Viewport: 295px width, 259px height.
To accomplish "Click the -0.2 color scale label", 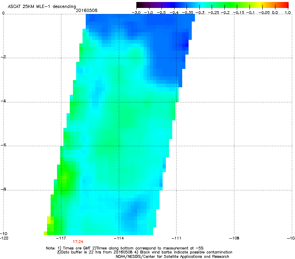I will point(225,13).
